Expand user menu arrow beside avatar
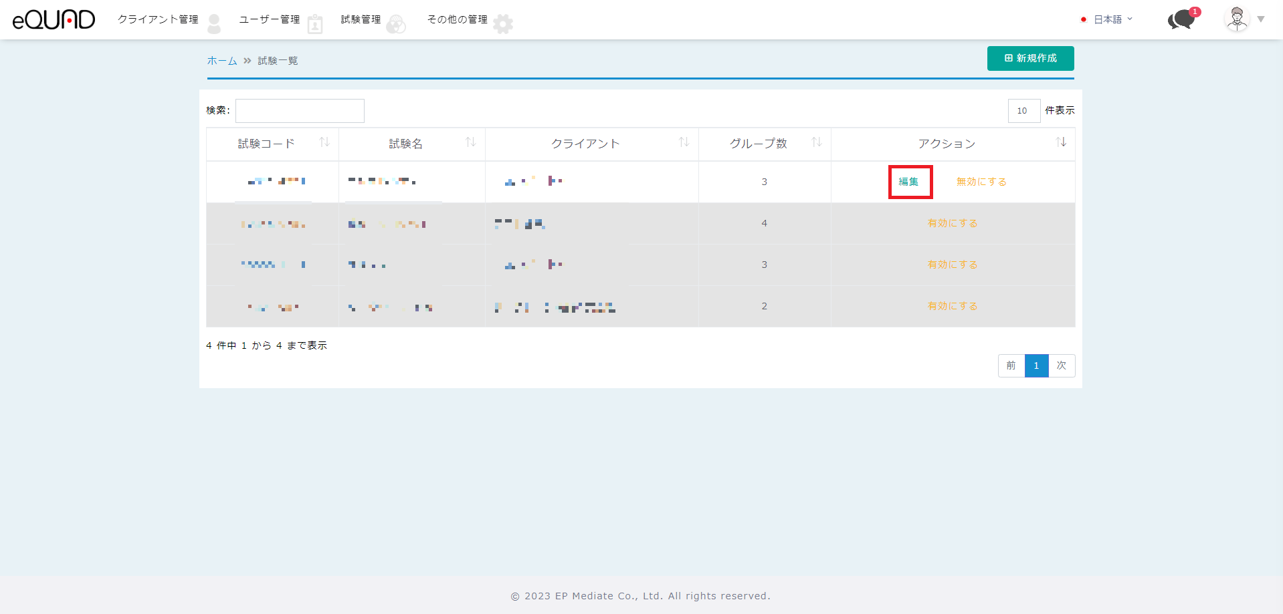 [x=1261, y=19]
